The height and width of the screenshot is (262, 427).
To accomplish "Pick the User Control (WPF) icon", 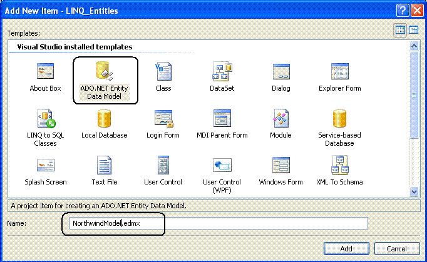I will (x=222, y=165).
